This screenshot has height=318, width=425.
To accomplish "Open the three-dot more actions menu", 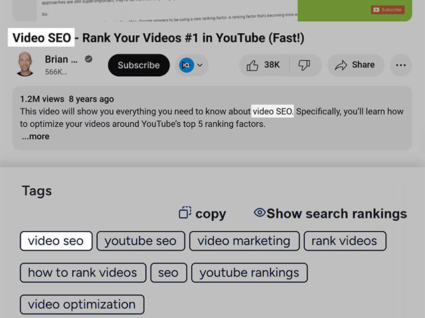I will point(401,65).
